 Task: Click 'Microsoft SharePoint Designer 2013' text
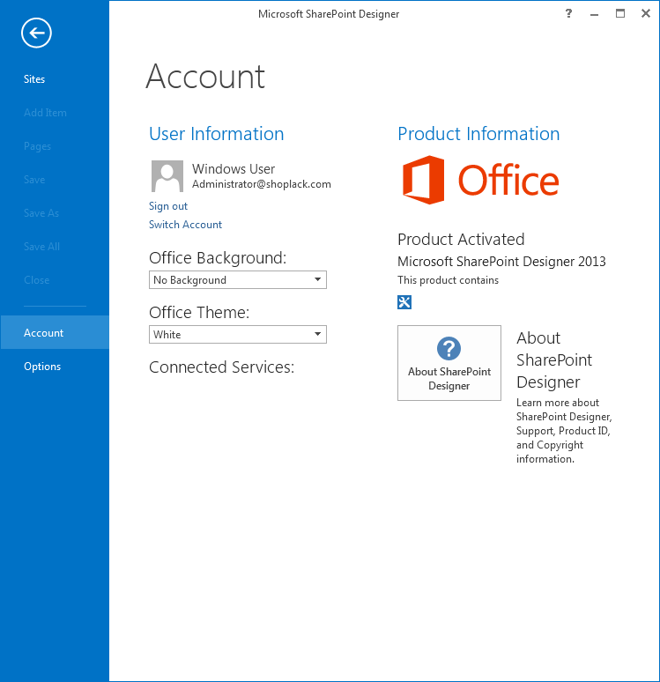(x=501, y=262)
